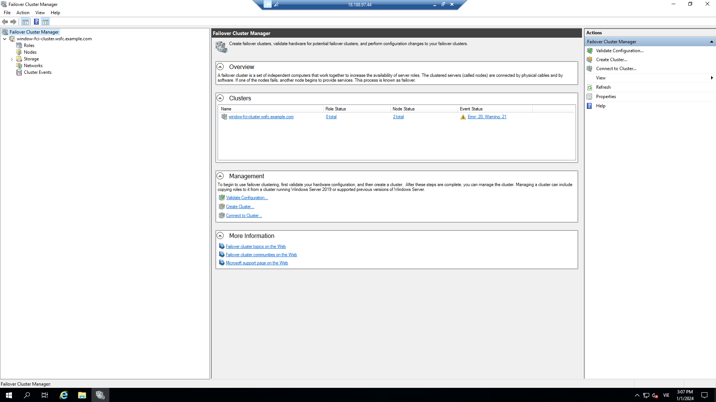Open the Action menu

pyautogui.click(x=23, y=12)
